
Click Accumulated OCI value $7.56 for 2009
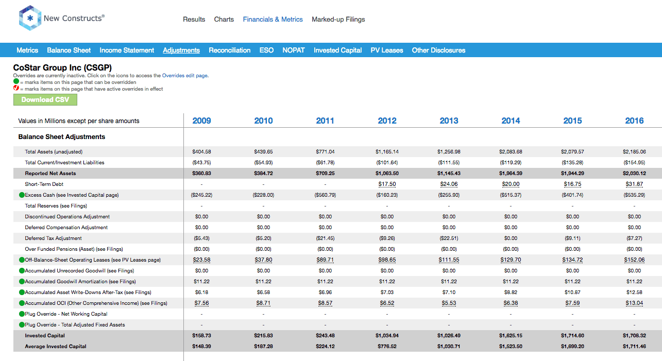click(201, 303)
